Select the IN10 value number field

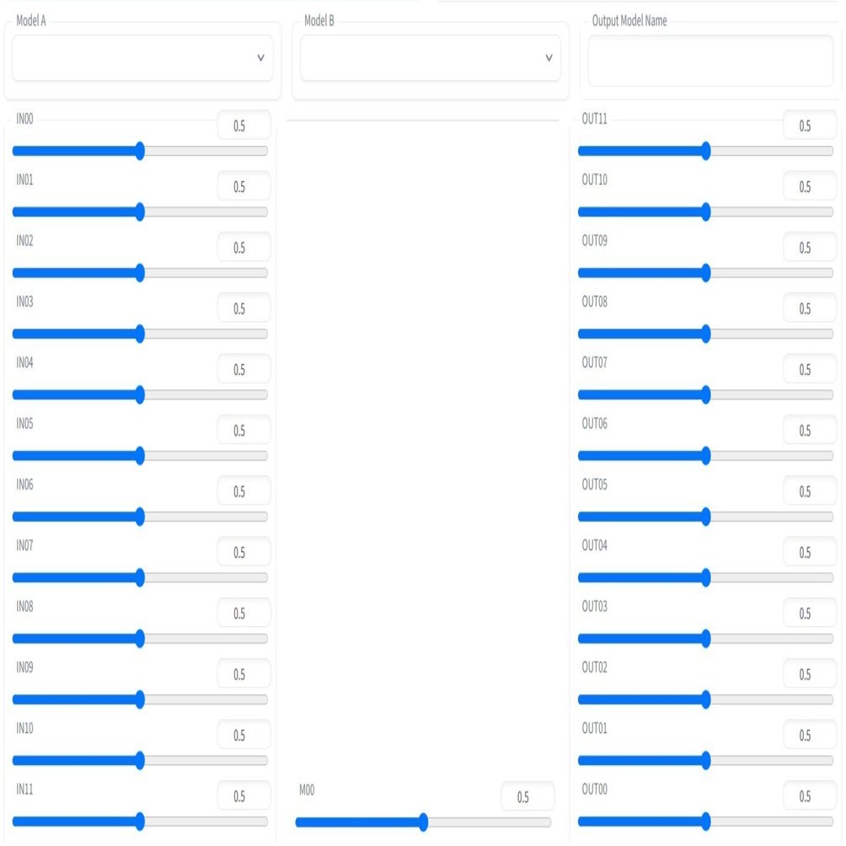244,735
